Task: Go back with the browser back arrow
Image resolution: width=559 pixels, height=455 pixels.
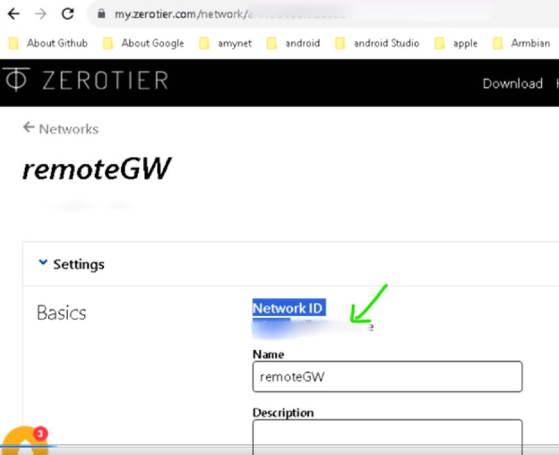Action: 13,14
